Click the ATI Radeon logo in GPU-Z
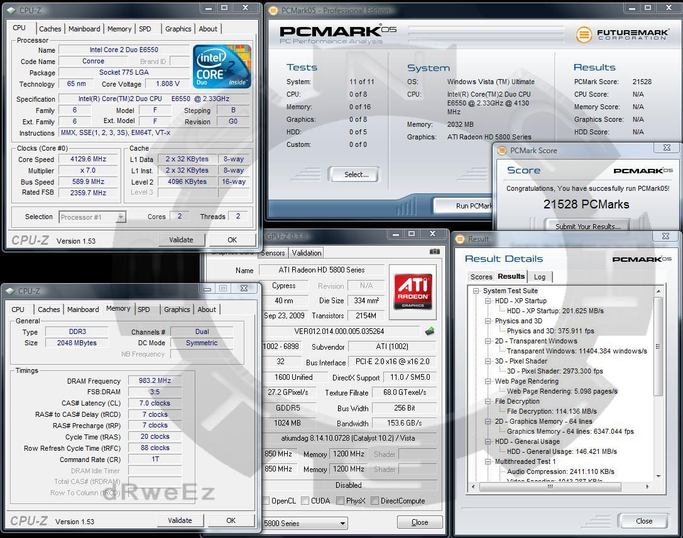The height and width of the screenshot is (538, 683). tap(412, 292)
